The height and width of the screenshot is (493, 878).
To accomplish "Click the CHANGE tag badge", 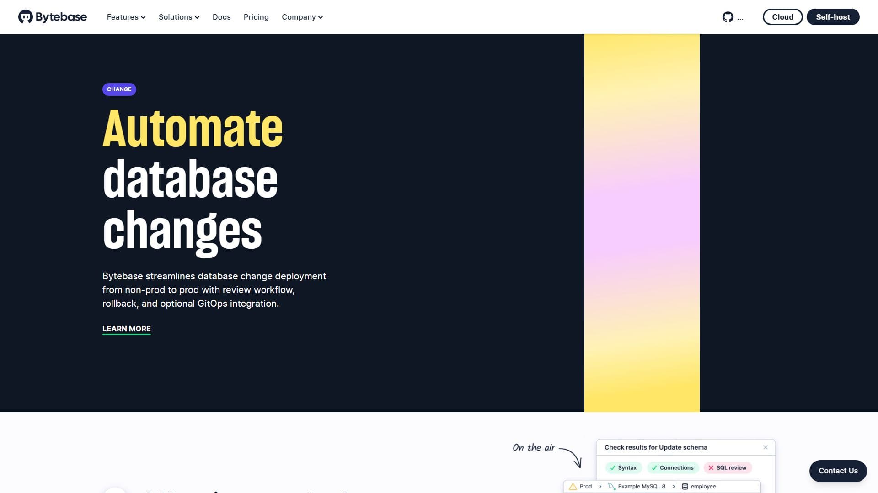I will tap(119, 89).
